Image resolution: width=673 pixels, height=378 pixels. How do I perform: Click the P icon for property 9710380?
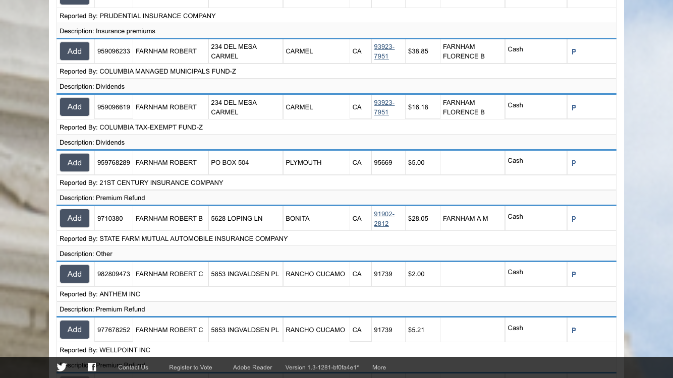pos(574,219)
